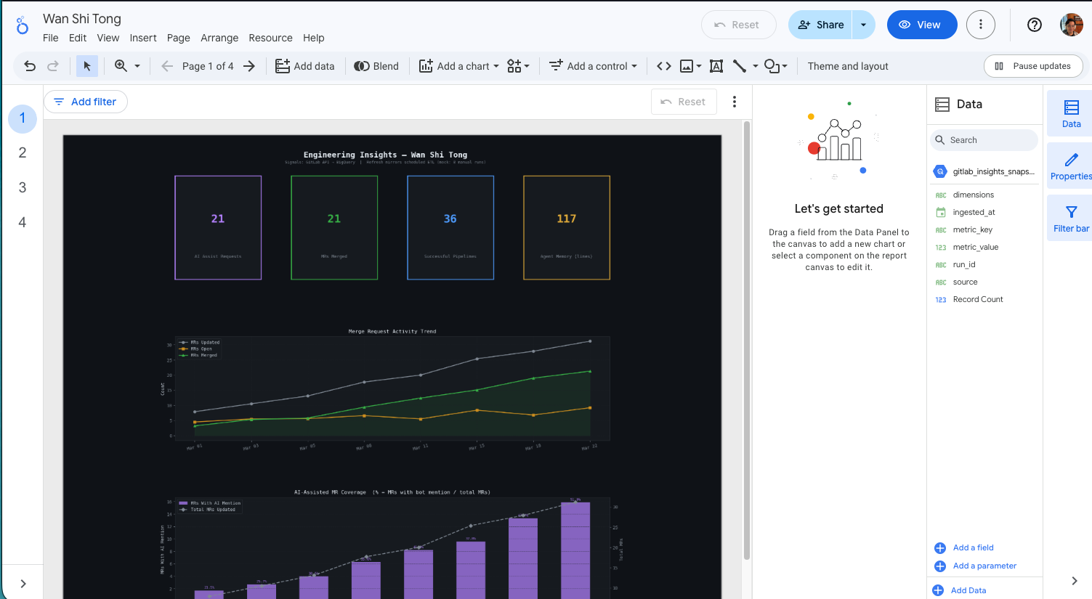This screenshot has width=1092, height=599.
Task: Undo the last action
Action: point(30,66)
